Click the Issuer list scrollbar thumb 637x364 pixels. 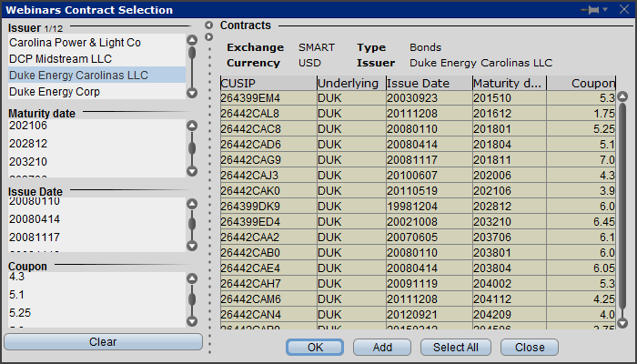coord(192,53)
